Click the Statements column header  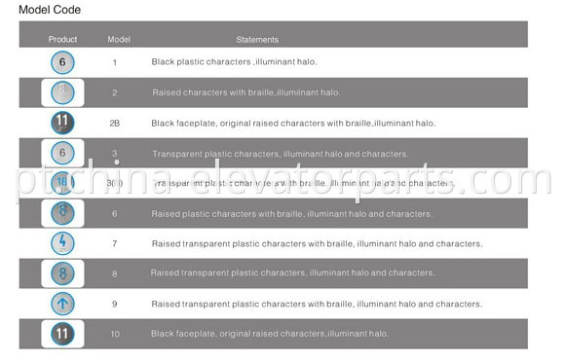click(257, 40)
